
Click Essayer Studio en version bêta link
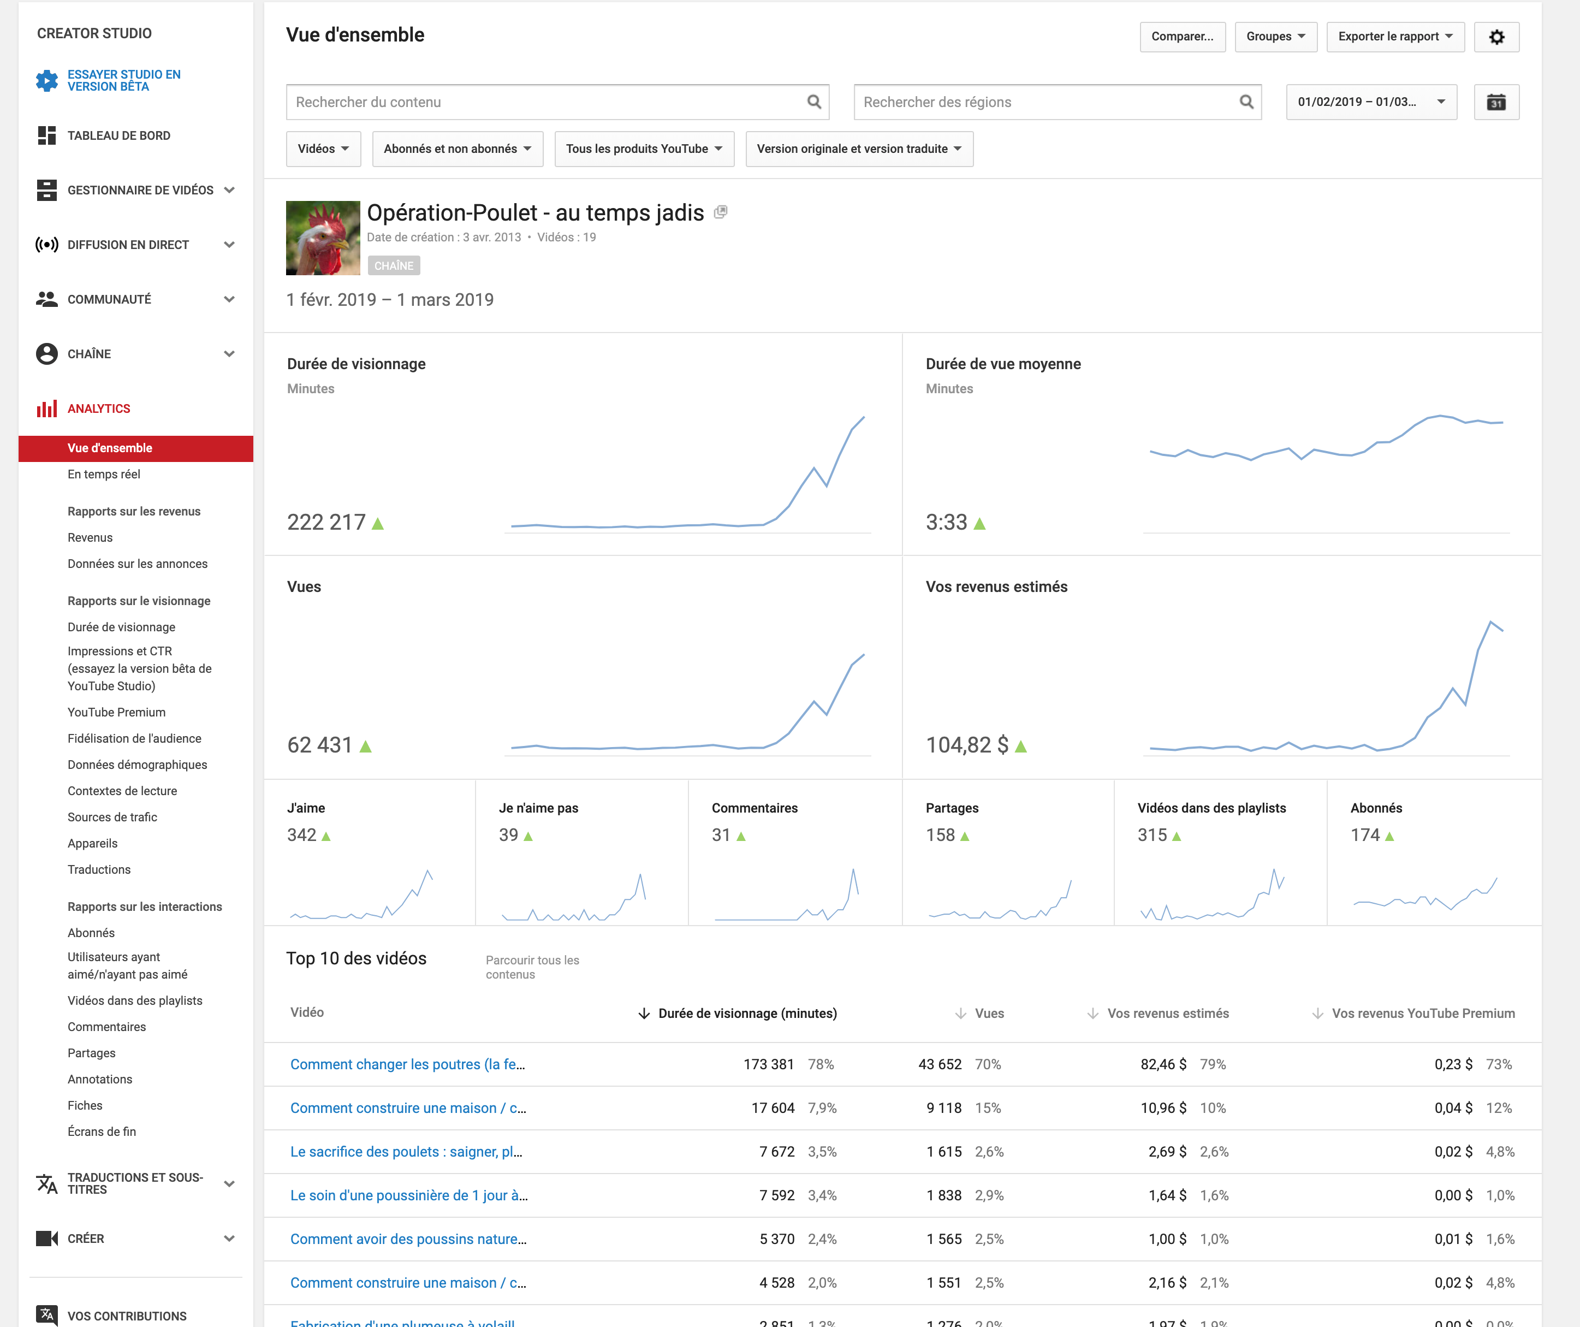click(124, 80)
